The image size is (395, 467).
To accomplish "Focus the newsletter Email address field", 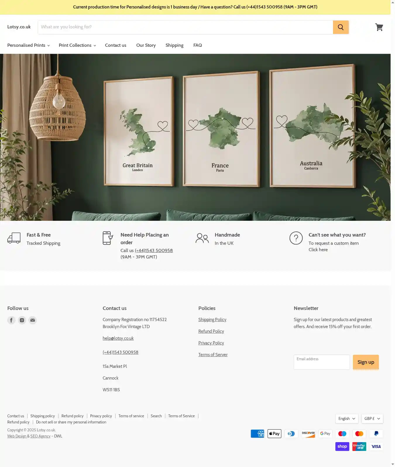I will click(x=322, y=362).
